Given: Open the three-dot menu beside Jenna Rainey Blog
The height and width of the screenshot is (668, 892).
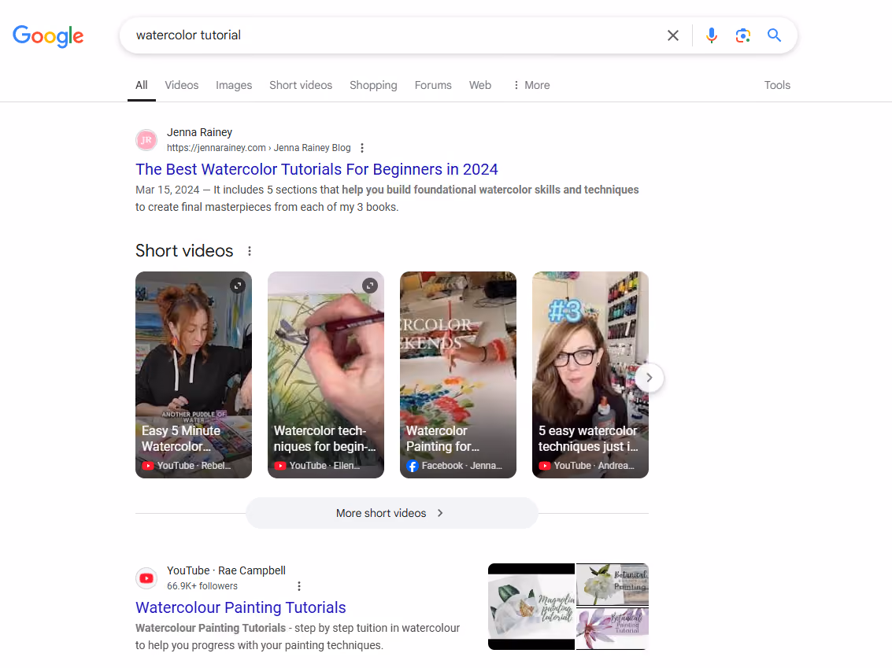Looking at the screenshot, I should 362,148.
